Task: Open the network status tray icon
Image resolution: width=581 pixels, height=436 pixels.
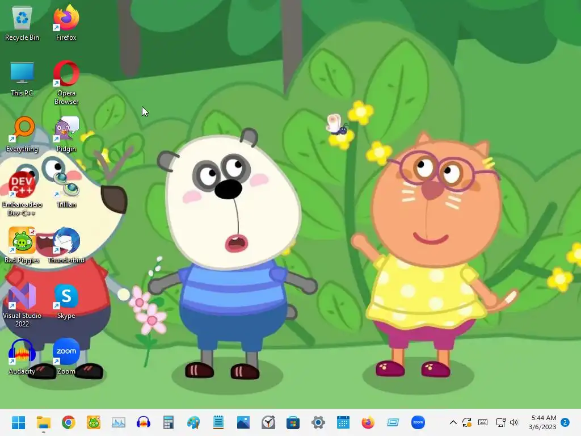Action: click(500, 422)
